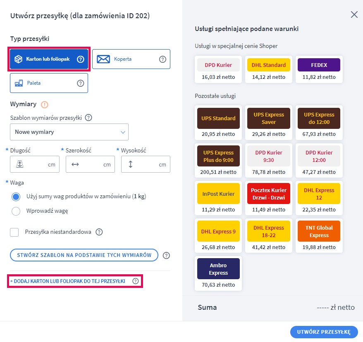Choose FEDEX service
Screen dimensions: 363x342
pos(319,69)
